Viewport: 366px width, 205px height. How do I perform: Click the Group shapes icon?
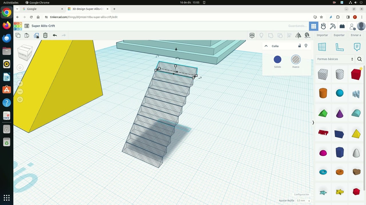(270, 35)
